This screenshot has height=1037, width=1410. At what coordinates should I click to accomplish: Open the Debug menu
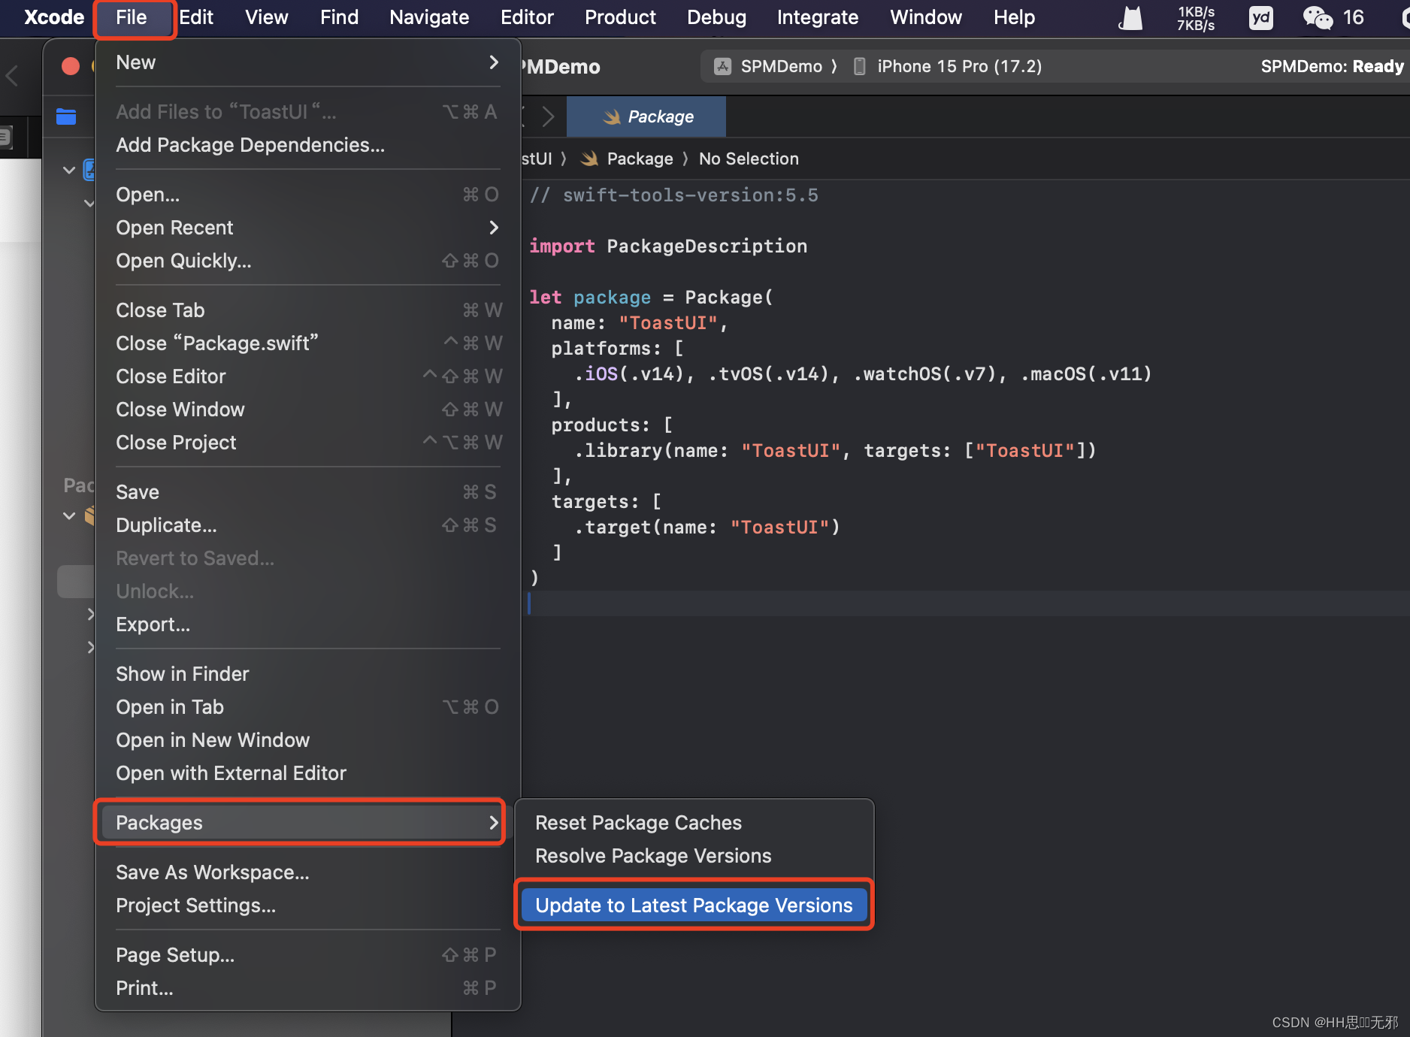tap(716, 17)
